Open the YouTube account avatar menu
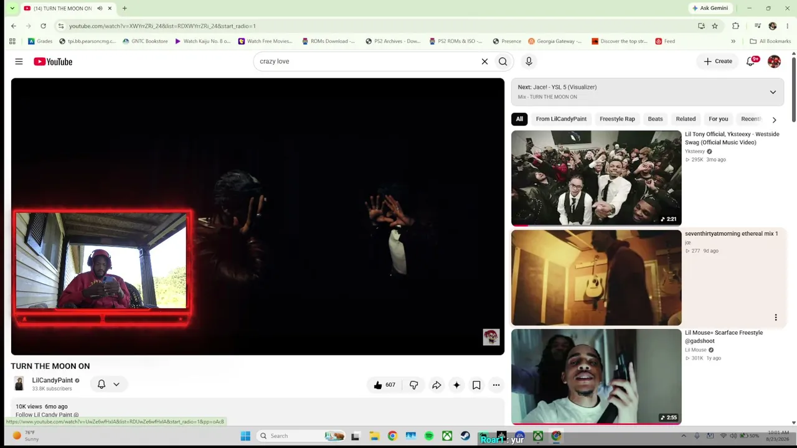The width and height of the screenshot is (797, 448). [774, 61]
